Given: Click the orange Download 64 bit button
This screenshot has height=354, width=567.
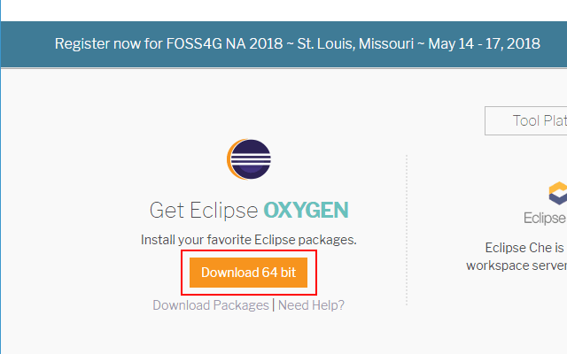Looking at the screenshot, I should [x=248, y=273].
